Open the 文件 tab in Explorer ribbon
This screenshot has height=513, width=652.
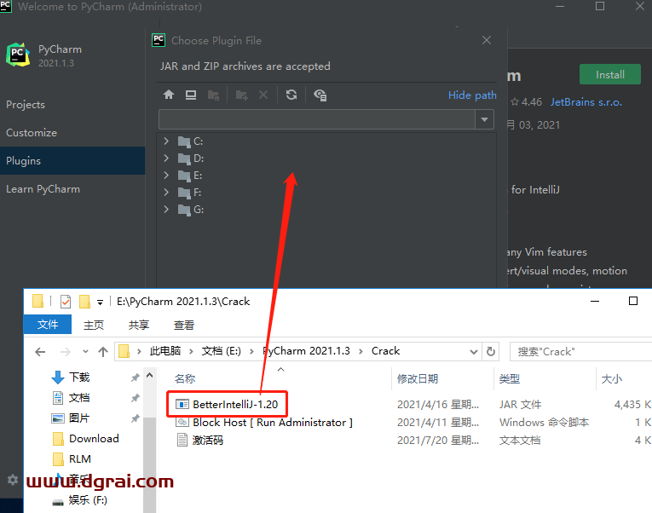48,325
